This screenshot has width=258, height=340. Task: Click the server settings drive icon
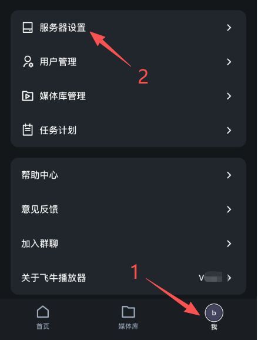[28, 28]
